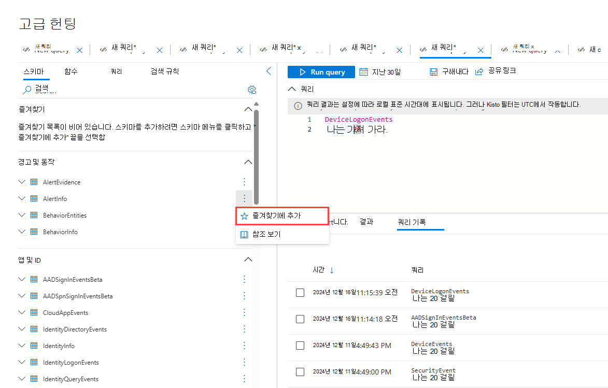
Task: Expand the AADSignInEventsBeta table columns
Action: pos(22,279)
